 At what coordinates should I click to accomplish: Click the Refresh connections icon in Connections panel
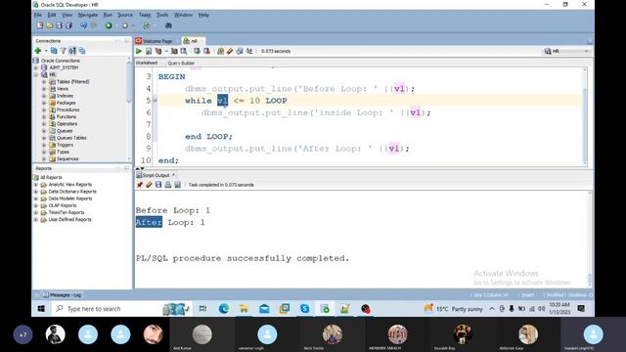[x=54, y=51]
